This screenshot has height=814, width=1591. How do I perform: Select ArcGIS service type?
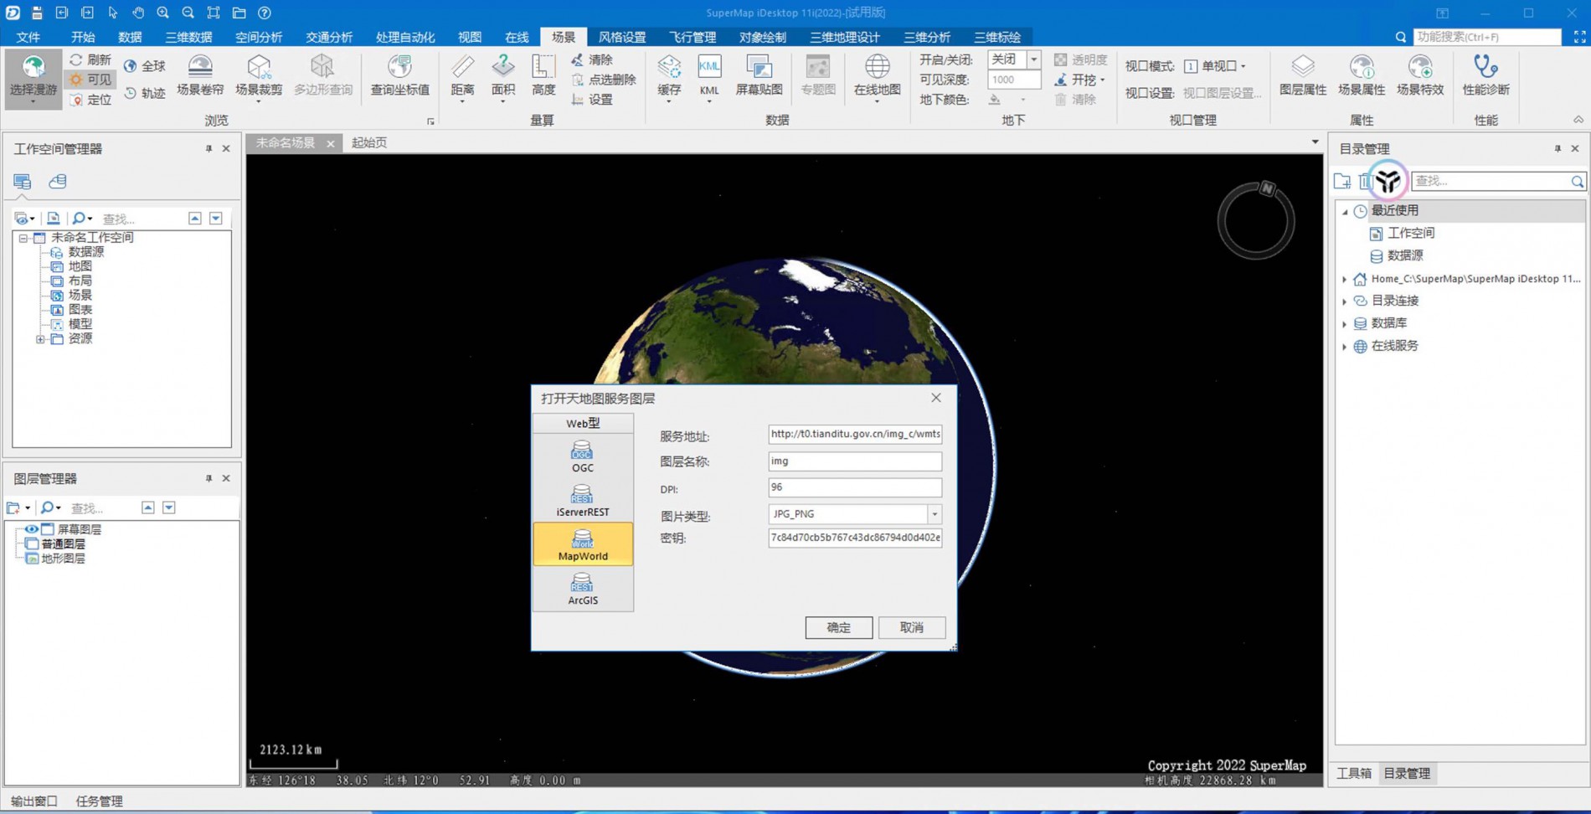coord(583,589)
